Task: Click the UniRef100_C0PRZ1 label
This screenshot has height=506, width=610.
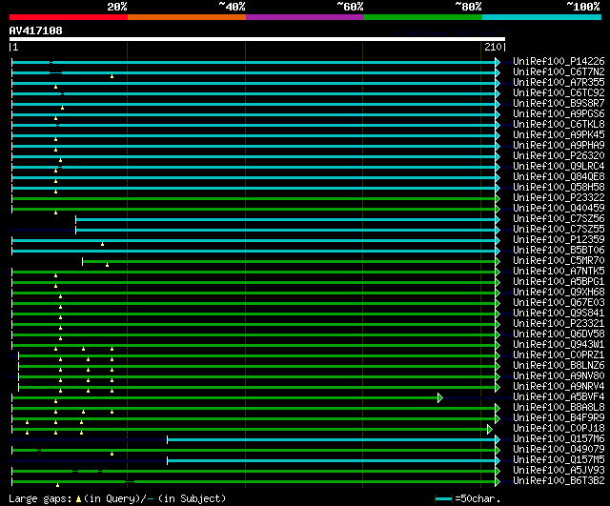Action: [x=559, y=355]
